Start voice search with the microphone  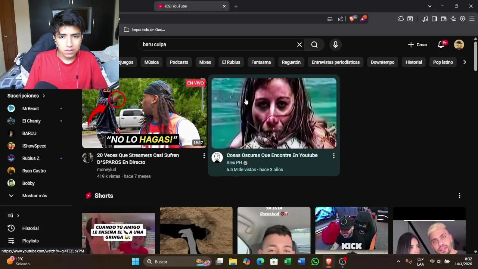[335, 44]
